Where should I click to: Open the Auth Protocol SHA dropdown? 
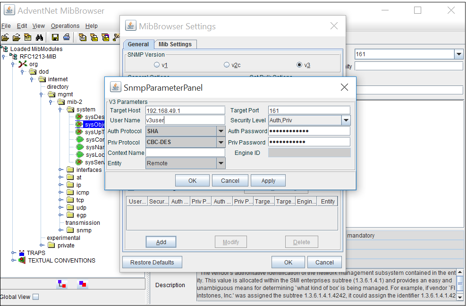pos(221,131)
